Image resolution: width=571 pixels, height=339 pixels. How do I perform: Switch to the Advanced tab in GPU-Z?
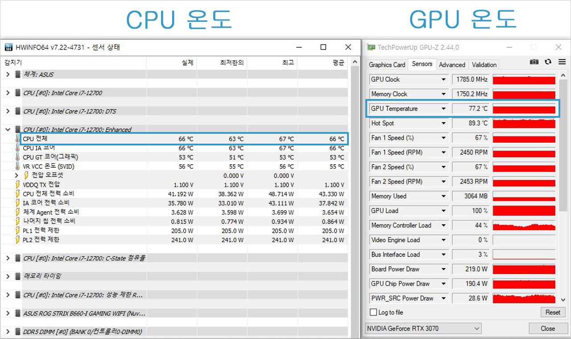coord(452,64)
